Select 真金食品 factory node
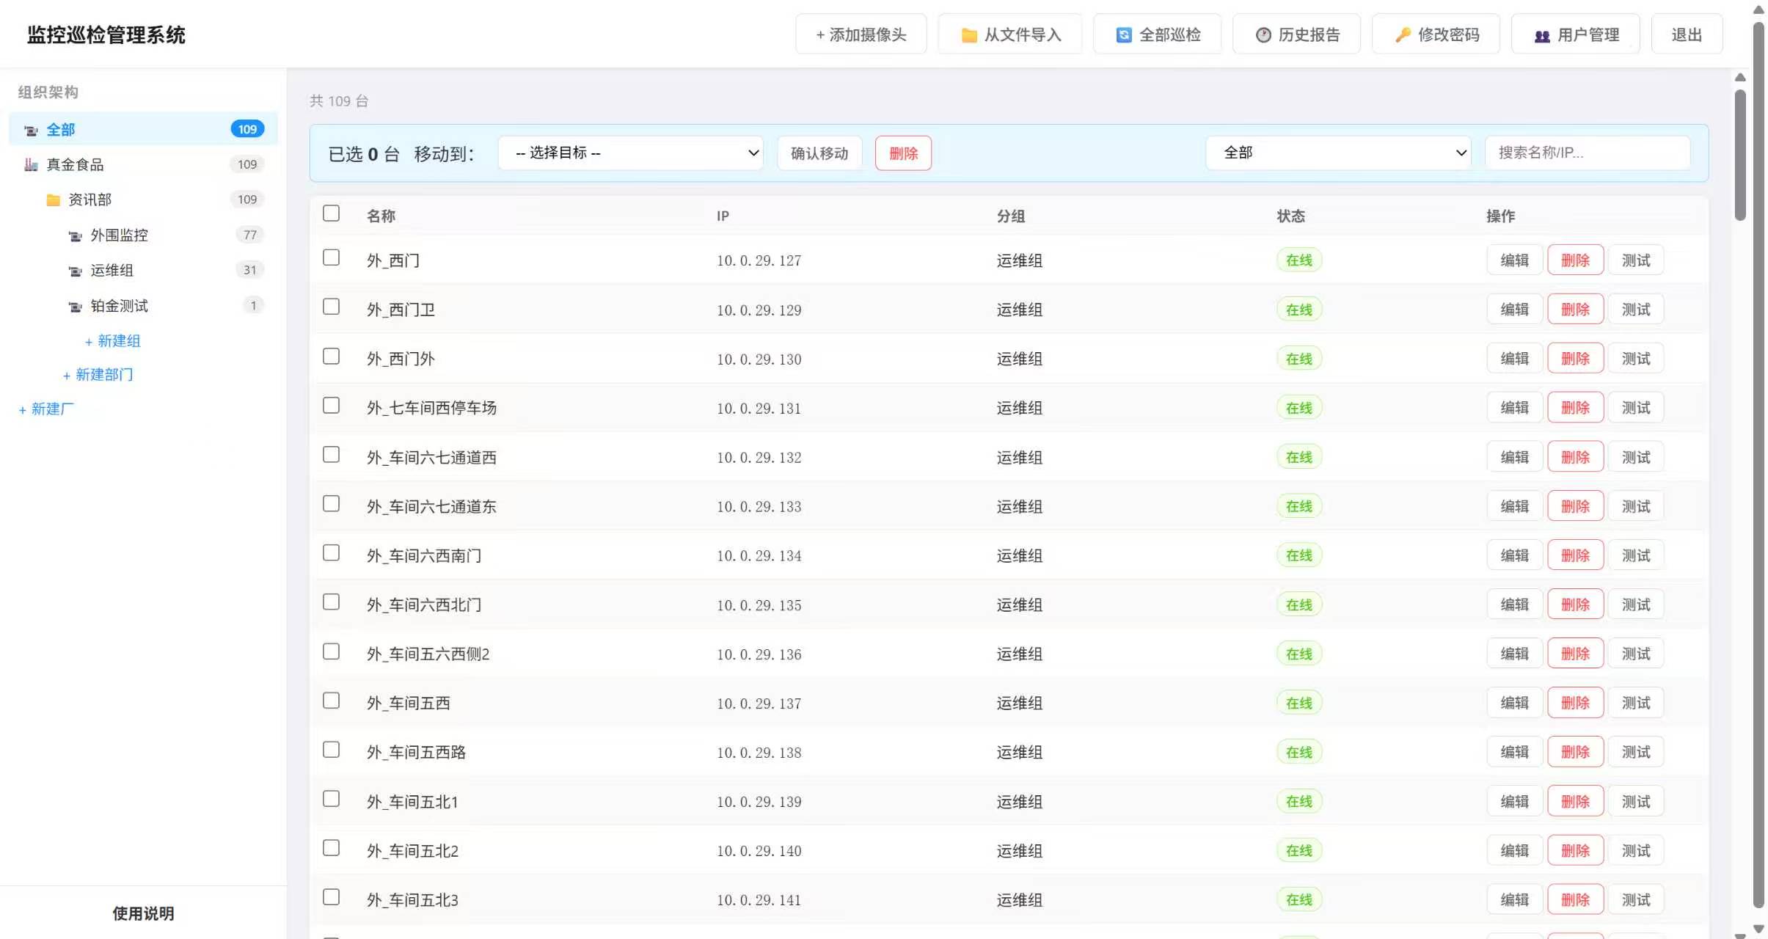Image resolution: width=1768 pixels, height=939 pixels. 143,164
